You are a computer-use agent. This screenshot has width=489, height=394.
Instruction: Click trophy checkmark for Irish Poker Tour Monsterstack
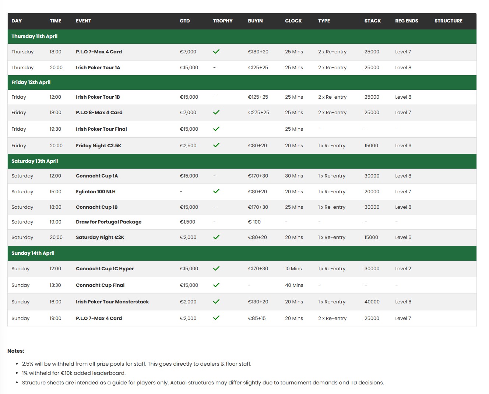click(216, 302)
